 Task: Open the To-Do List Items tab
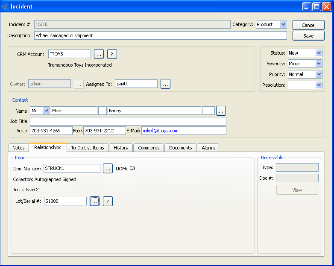click(88, 148)
